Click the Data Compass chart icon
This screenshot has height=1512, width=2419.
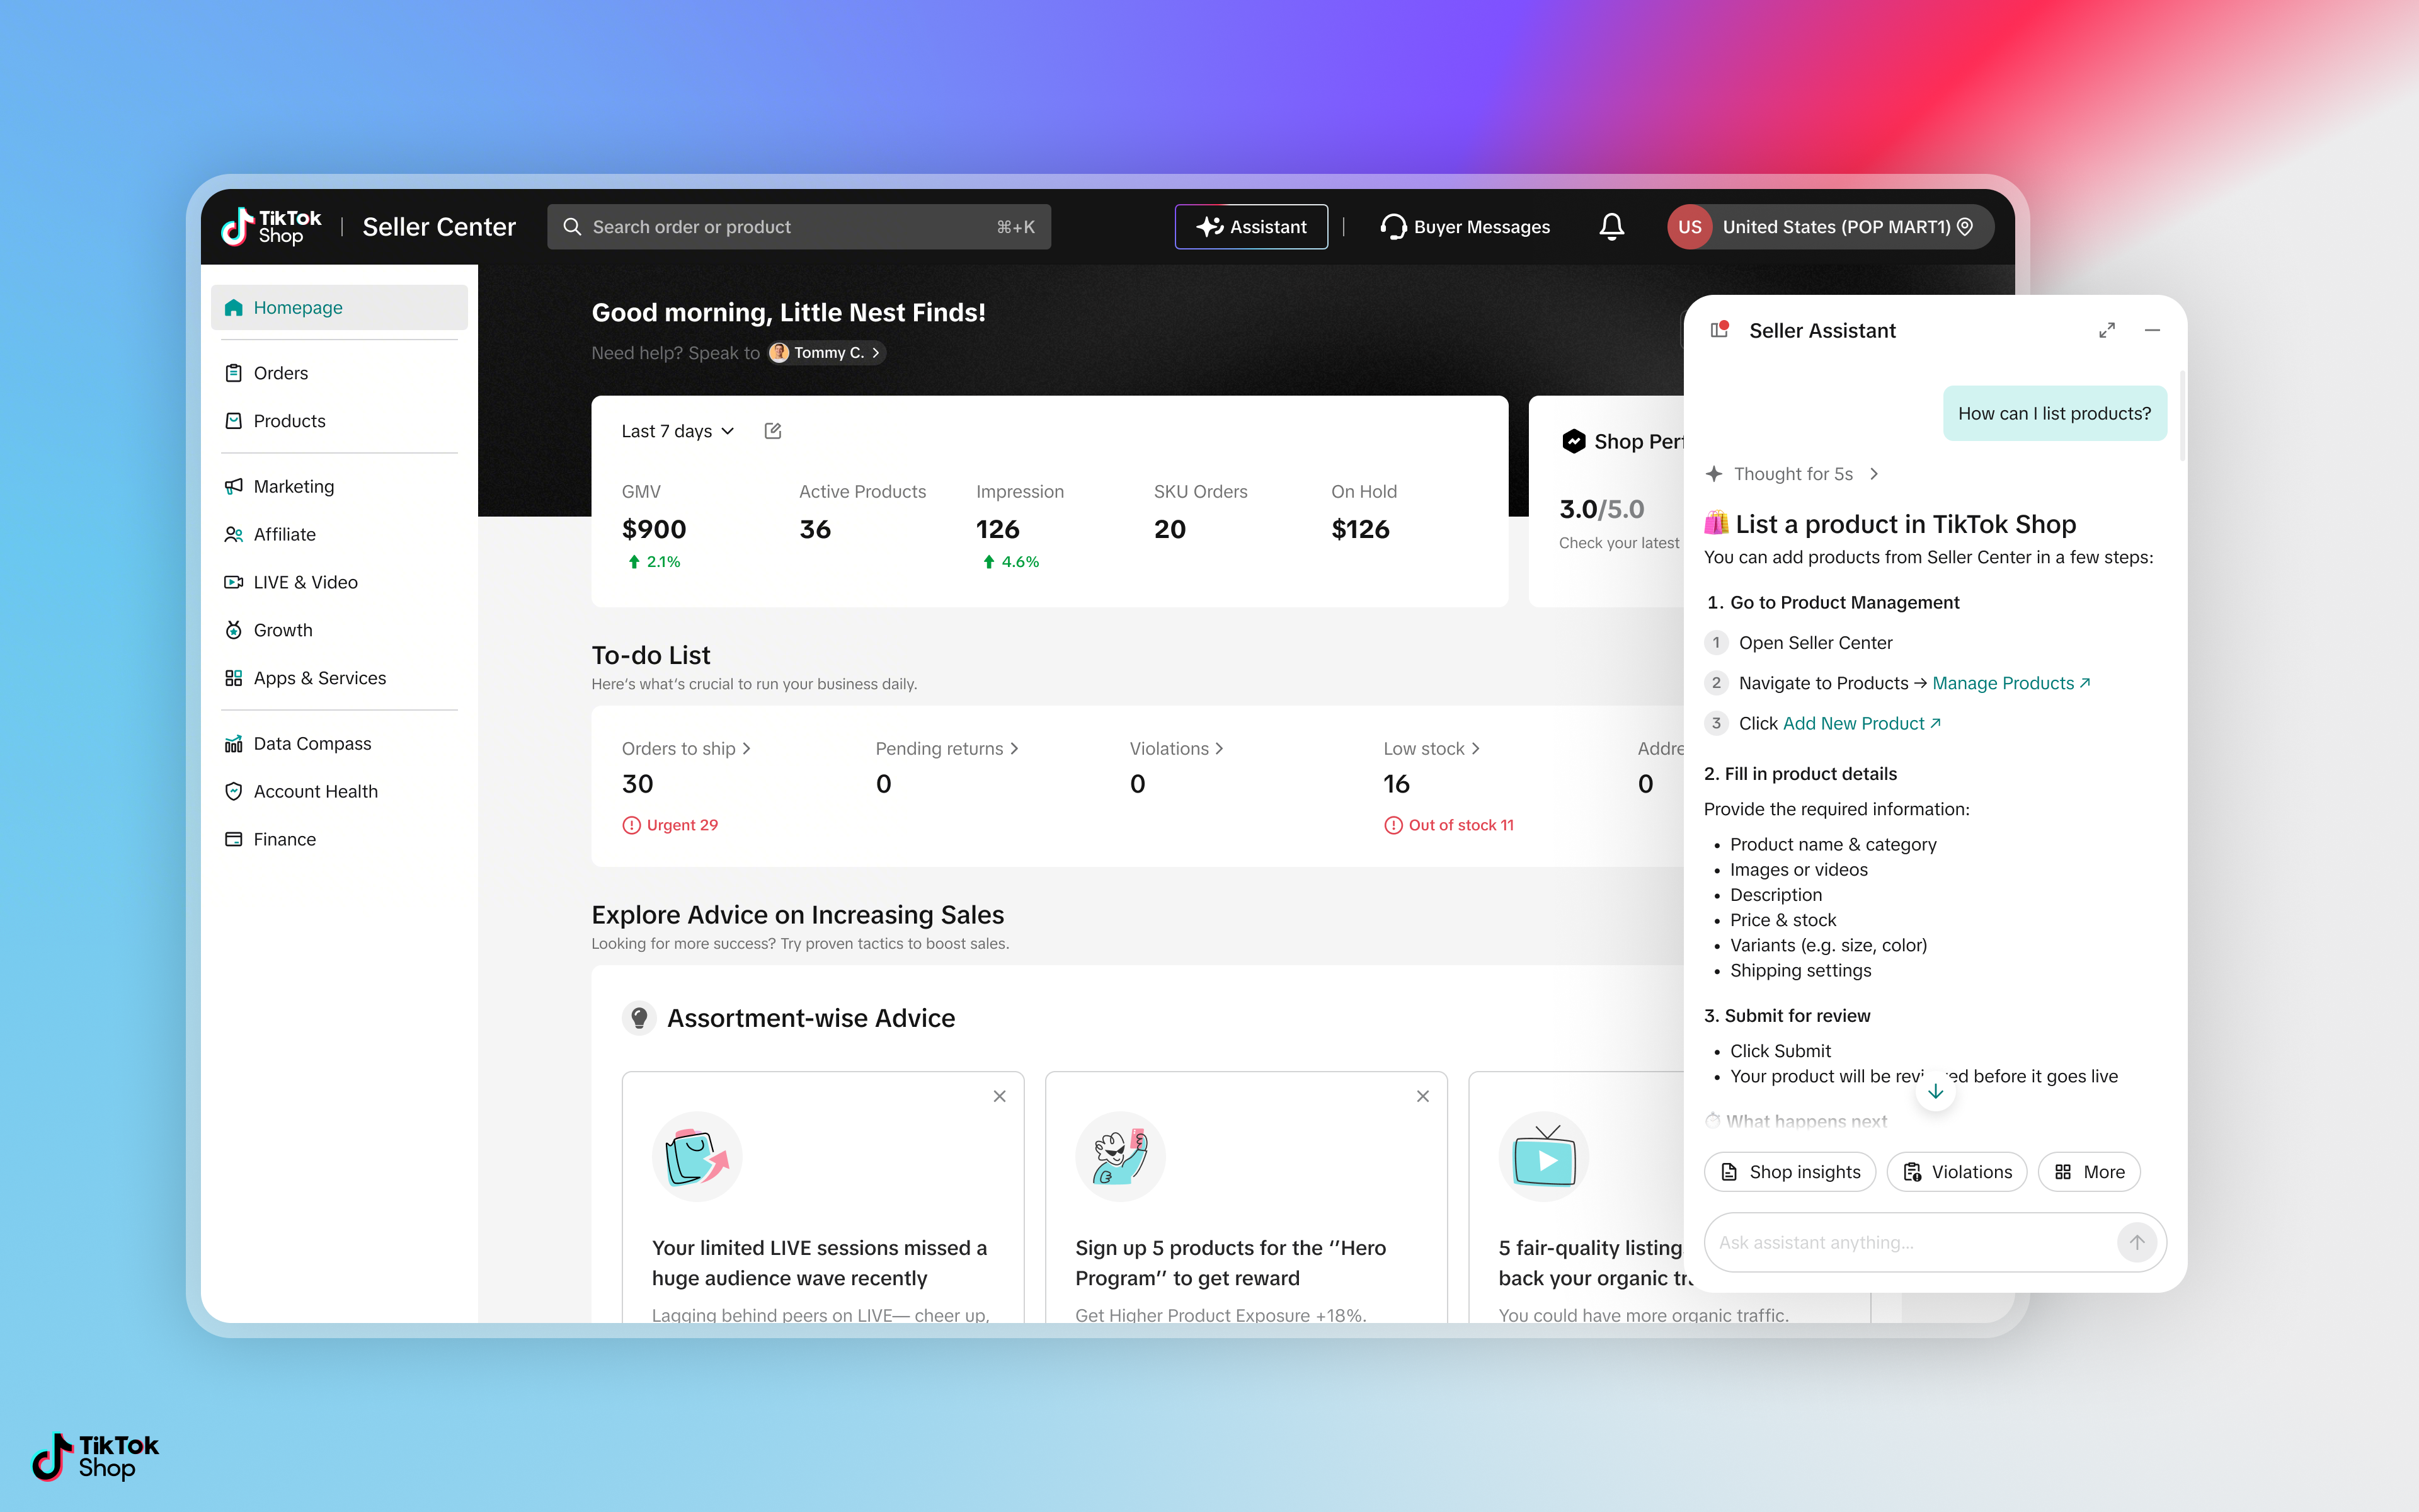coord(234,743)
